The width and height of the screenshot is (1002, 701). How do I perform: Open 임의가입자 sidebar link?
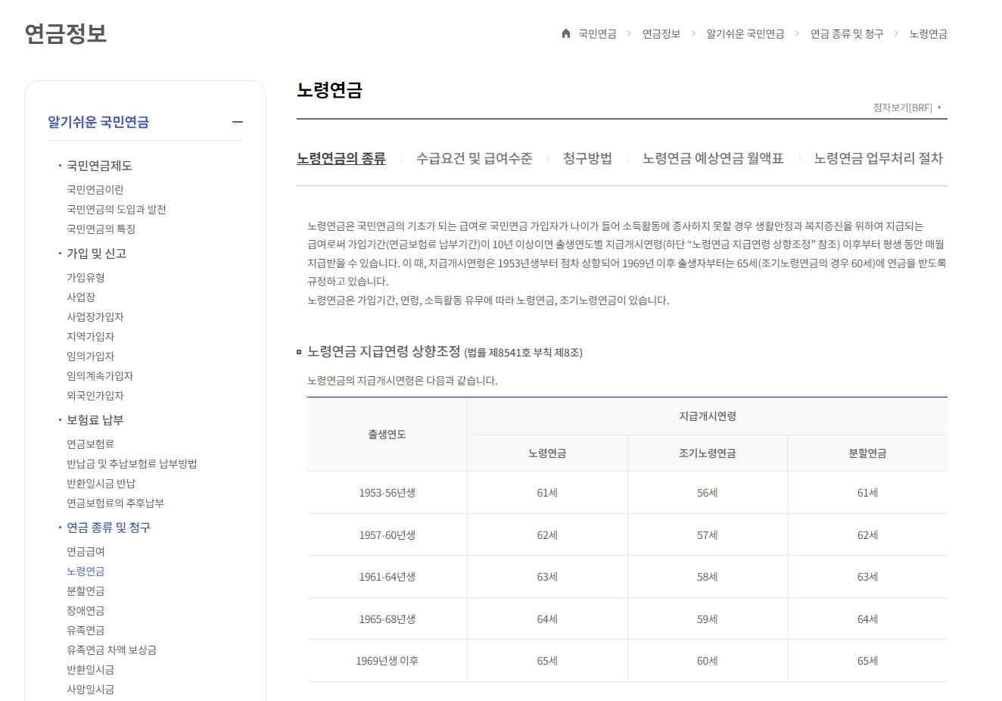point(91,357)
